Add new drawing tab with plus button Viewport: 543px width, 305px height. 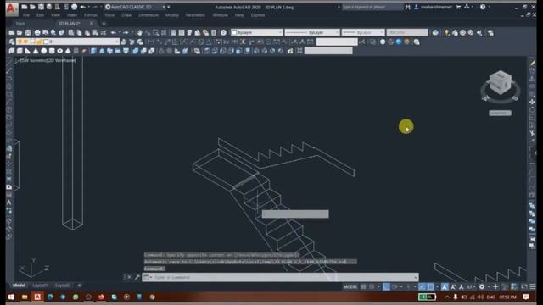click(x=104, y=24)
